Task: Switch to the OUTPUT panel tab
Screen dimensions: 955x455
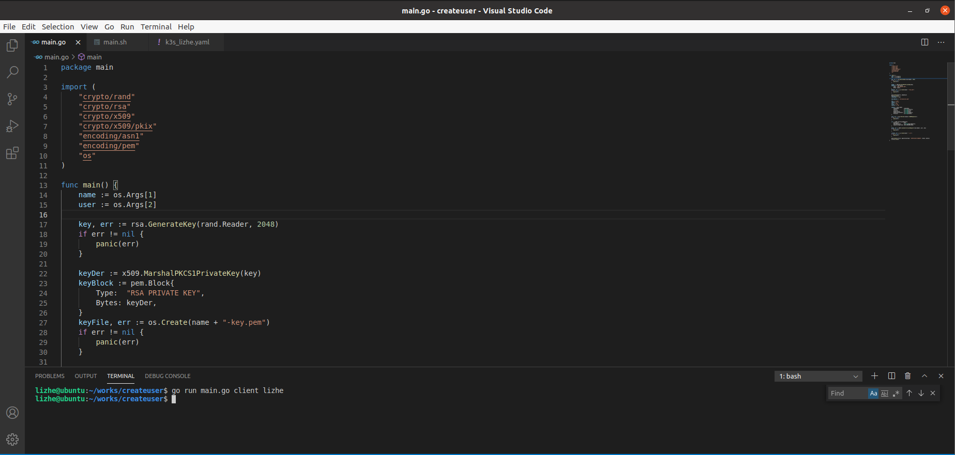Action: tap(86, 376)
